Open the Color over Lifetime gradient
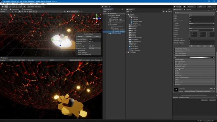 pyautogui.click(x=201, y=57)
